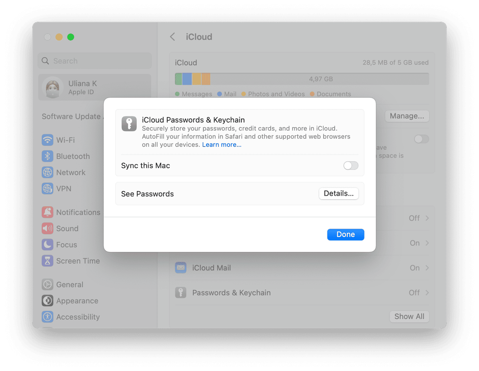Toggle Sync this Mac on

point(350,165)
